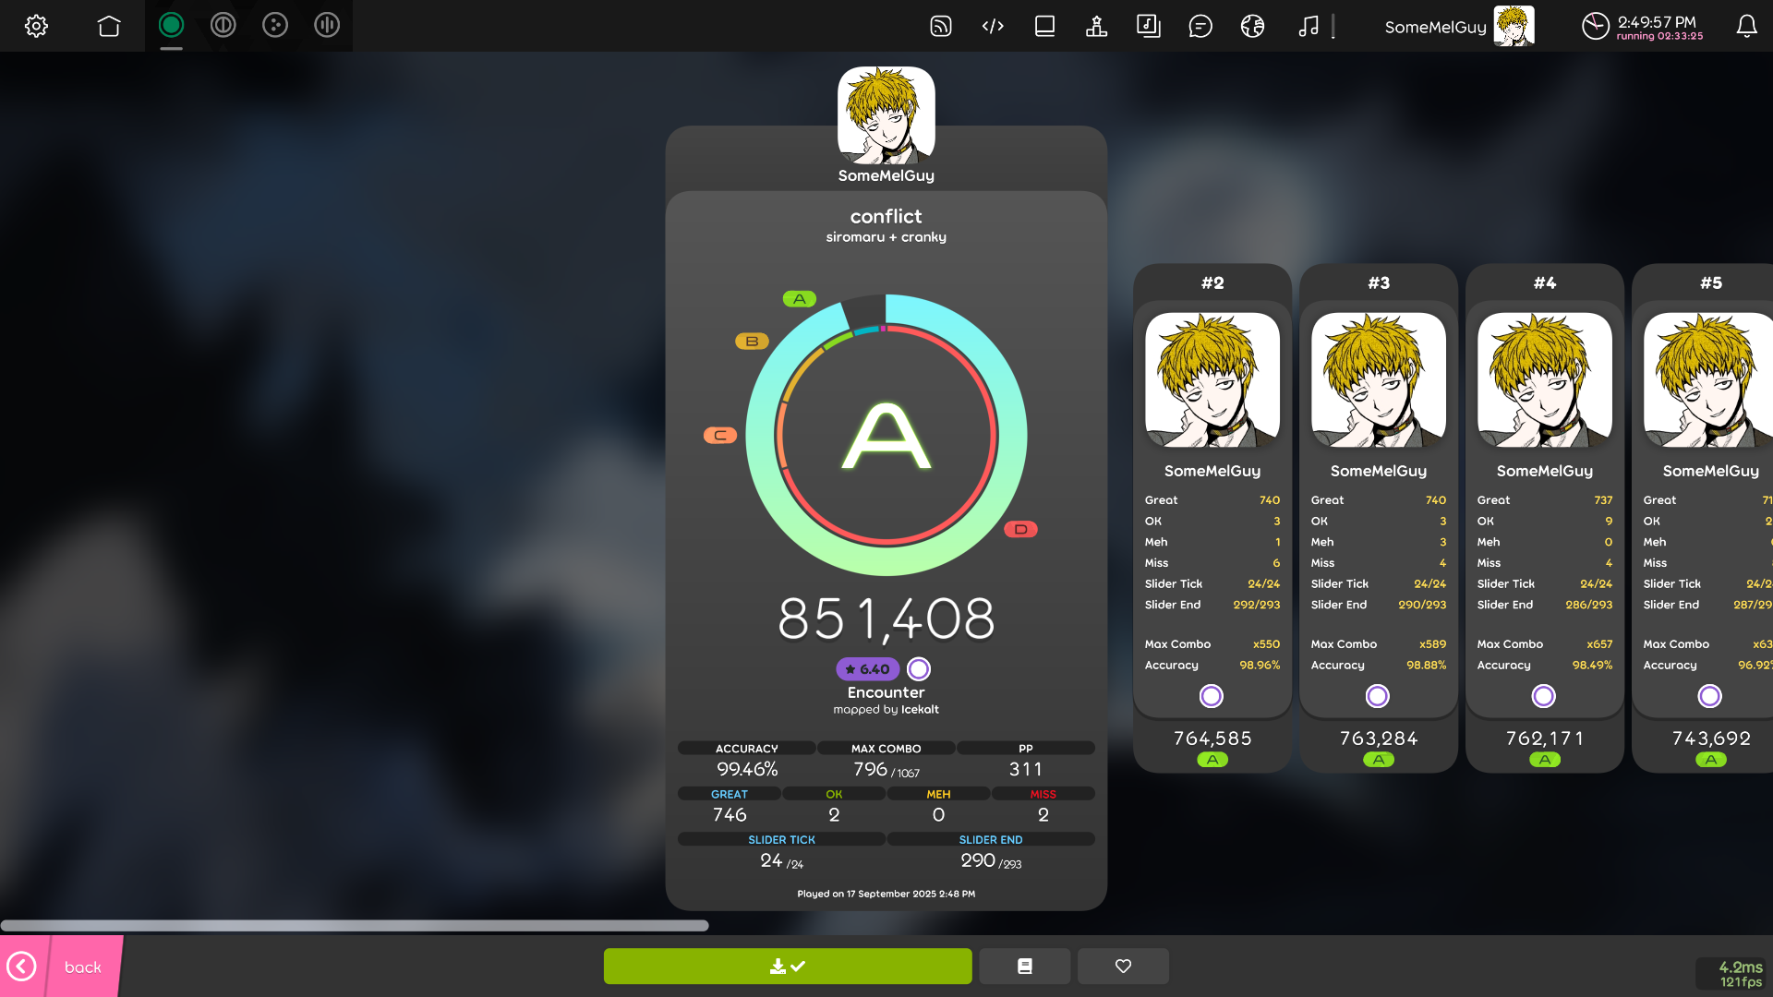Image resolution: width=1773 pixels, height=997 pixels.
Task: Switch to taiko ruleset icon
Action: pos(223,26)
